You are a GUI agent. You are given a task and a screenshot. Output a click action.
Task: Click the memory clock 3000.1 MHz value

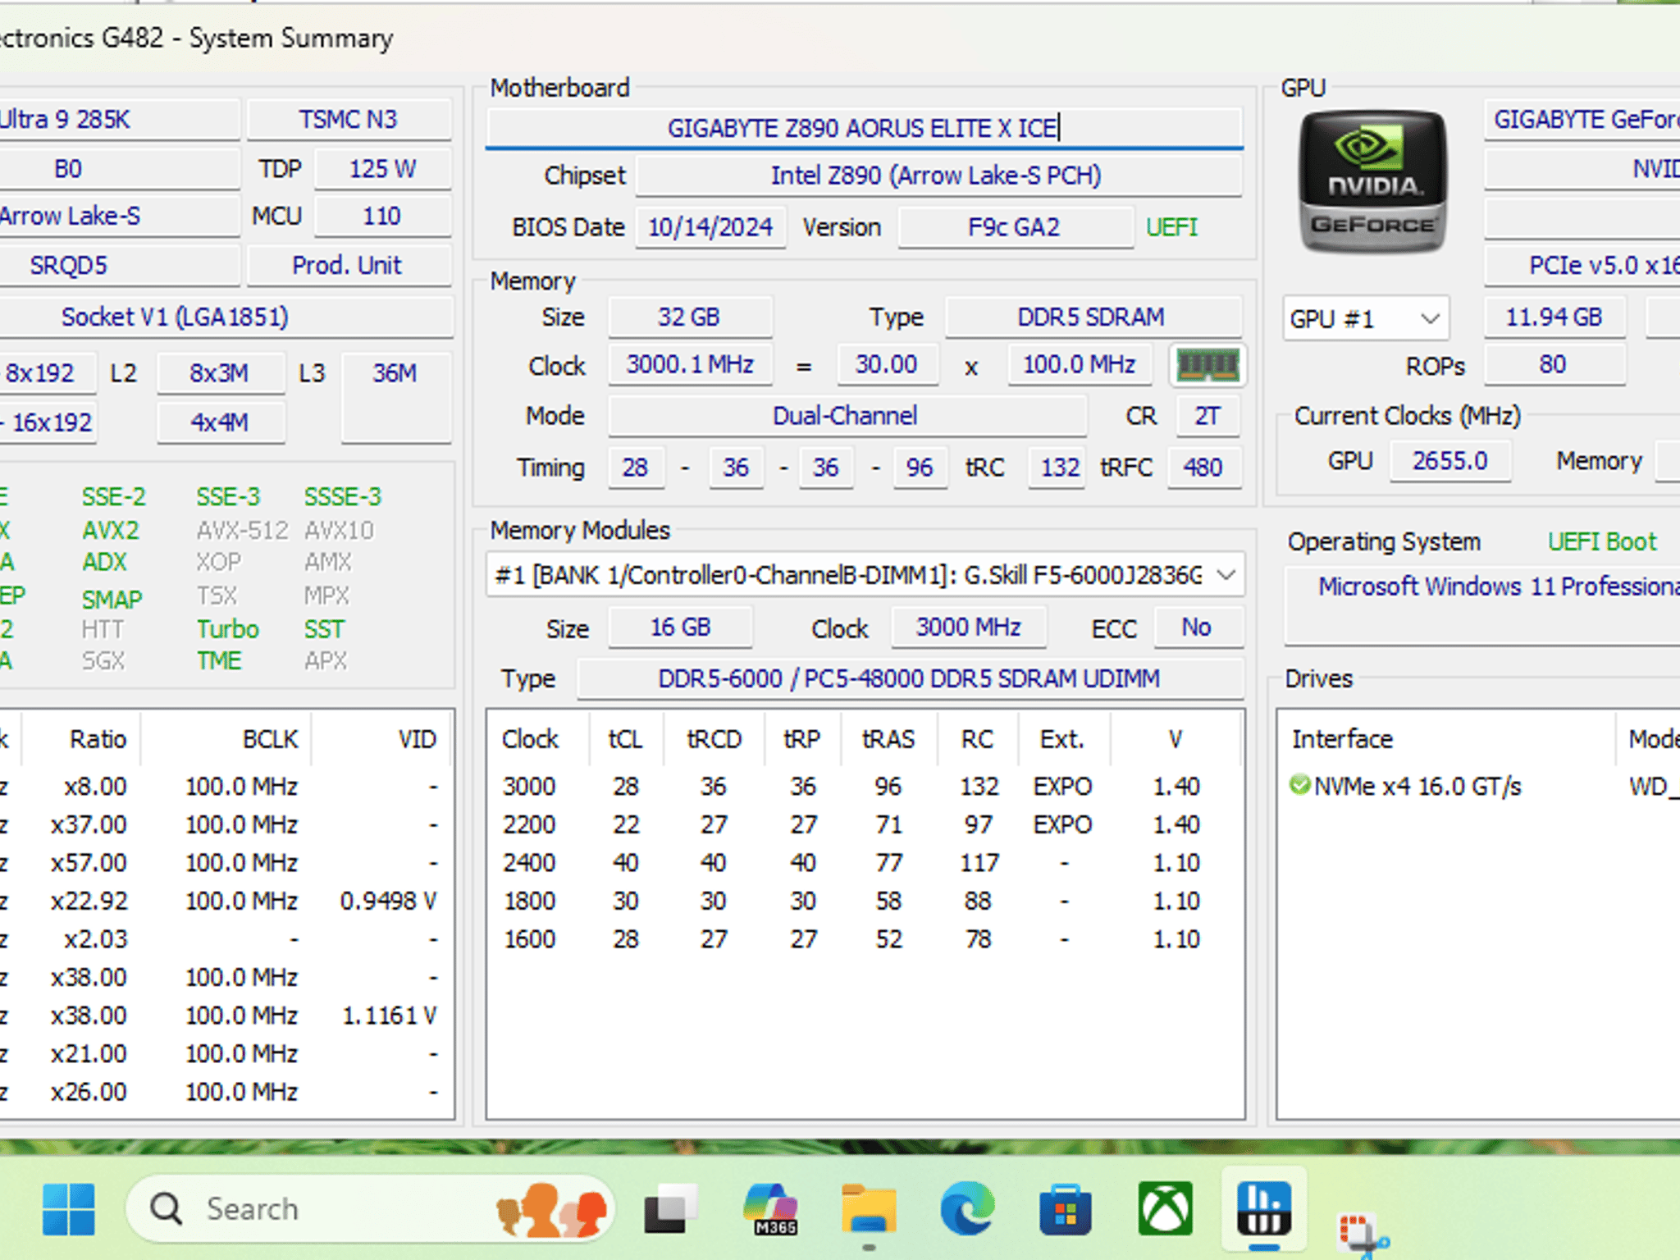pos(690,364)
